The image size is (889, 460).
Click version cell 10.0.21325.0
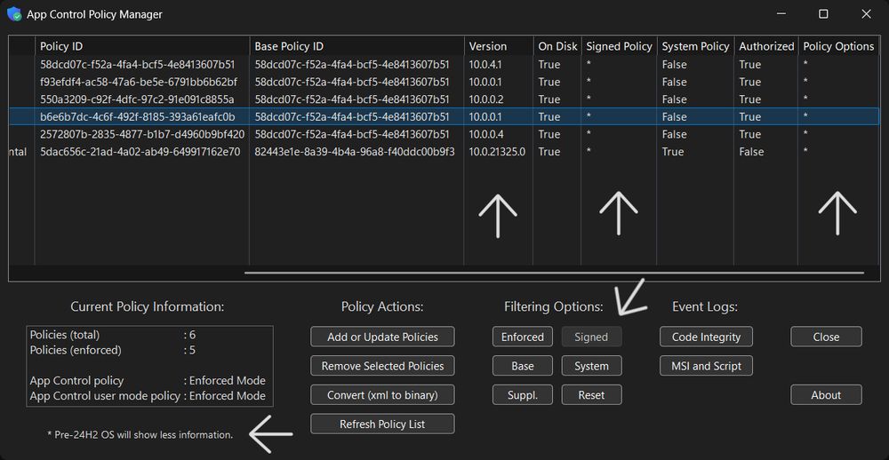tap(497, 152)
